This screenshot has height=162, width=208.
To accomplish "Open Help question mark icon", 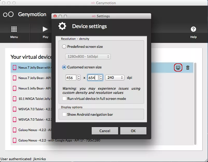I will (x=193, y=29).
